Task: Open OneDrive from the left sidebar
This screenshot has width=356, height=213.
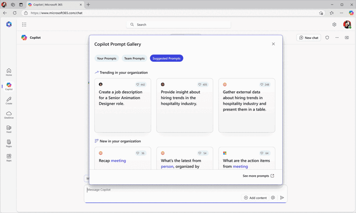Action: [x=8, y=114]
